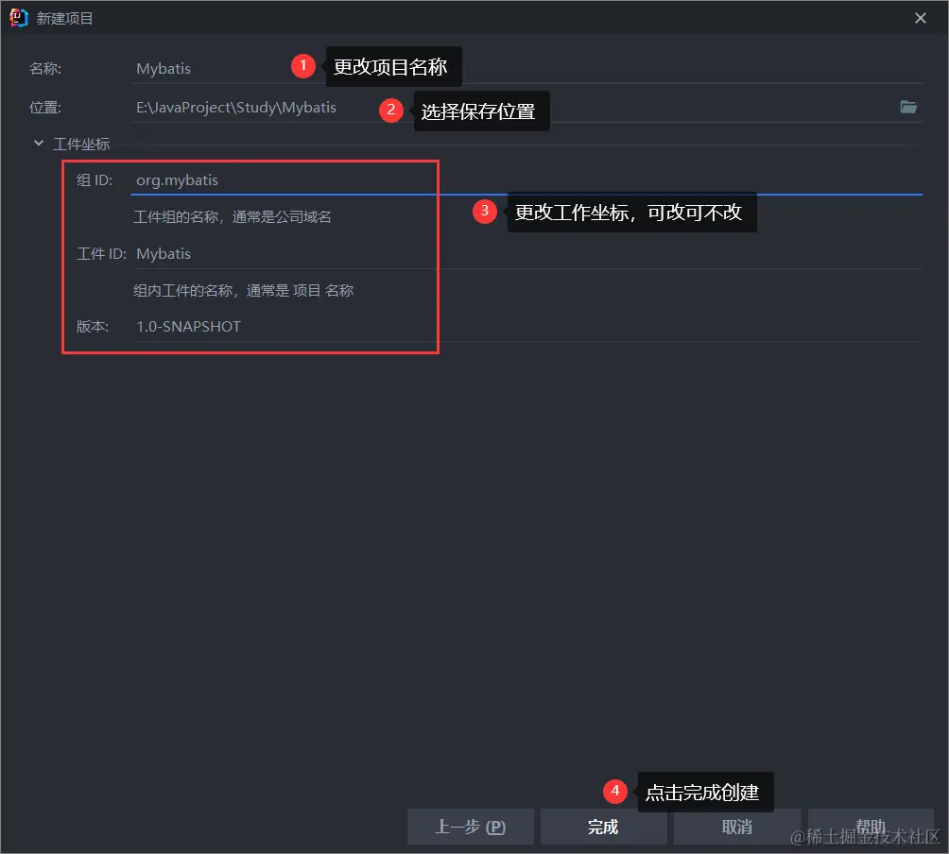
Task: Click hint text 工件组的名称，通常是公司域名
Action: [233, 217]
